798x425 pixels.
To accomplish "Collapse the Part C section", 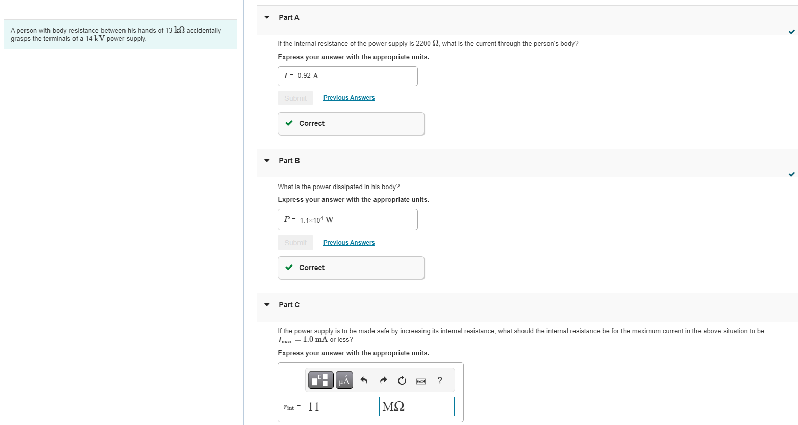I will (x=267, y=305).
